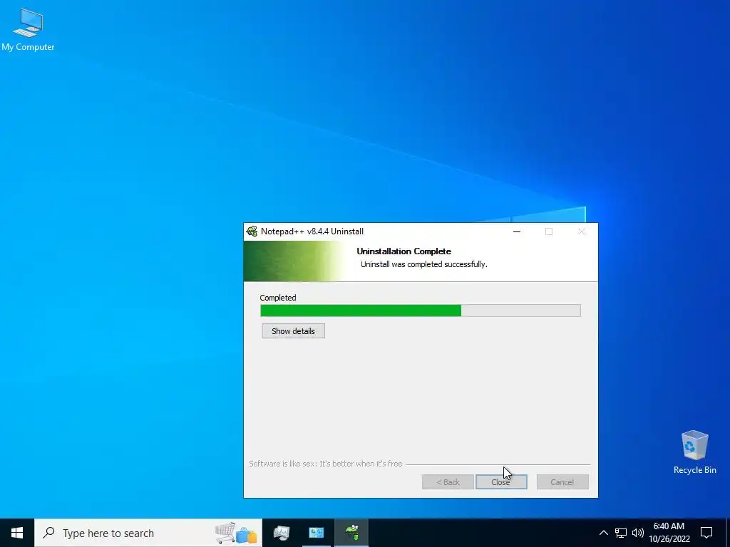Viewport: 730px width, 547px height.
Task: Show hidden system tray icons
Action: click(603, 533)
